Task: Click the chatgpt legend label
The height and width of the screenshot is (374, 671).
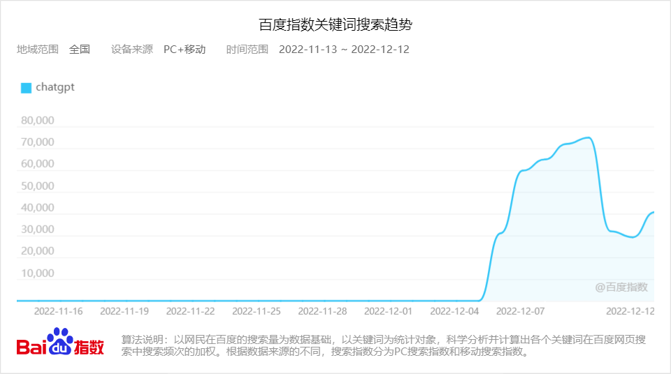Action: (55, 87)
